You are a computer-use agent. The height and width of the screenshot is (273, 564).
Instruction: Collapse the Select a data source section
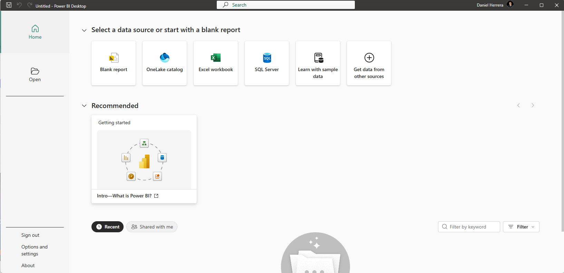[84, 30]
